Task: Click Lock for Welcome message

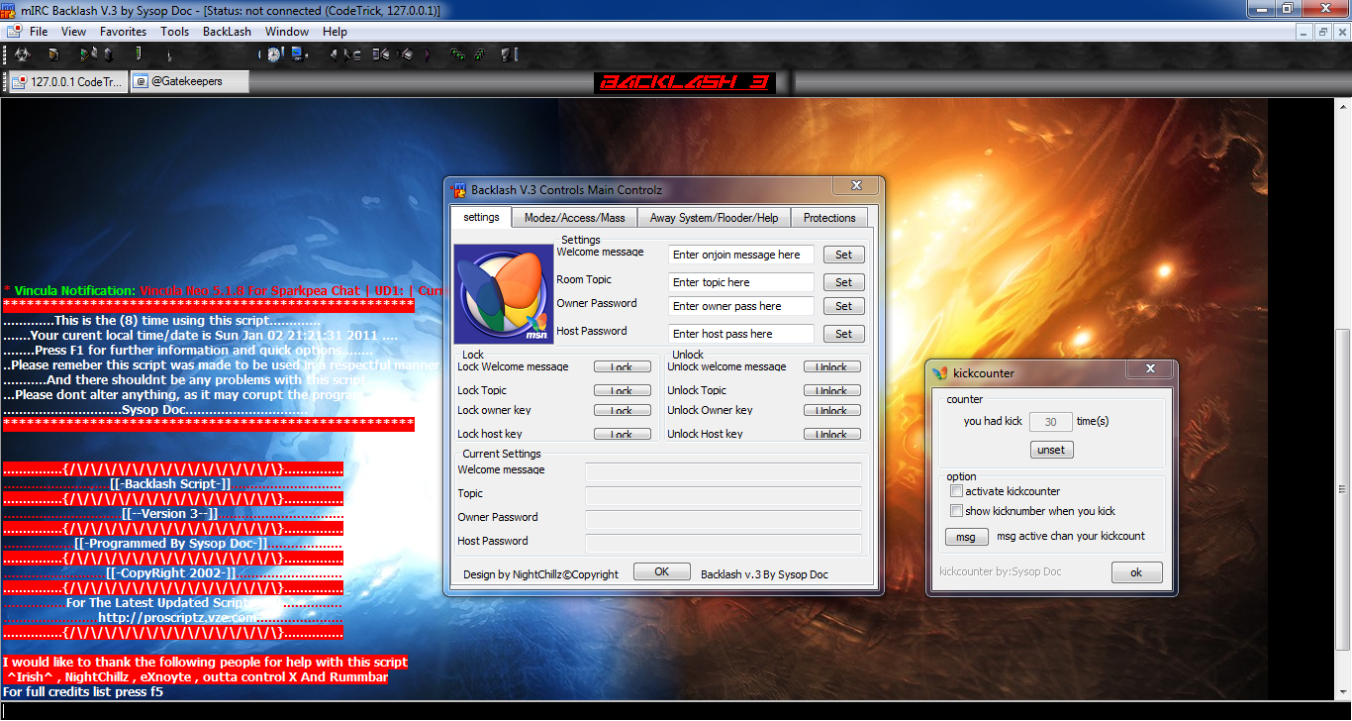Action: 622,366
